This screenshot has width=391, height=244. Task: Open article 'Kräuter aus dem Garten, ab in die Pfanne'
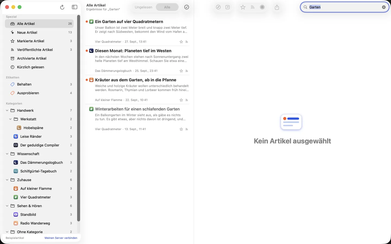tap(137, 90)
